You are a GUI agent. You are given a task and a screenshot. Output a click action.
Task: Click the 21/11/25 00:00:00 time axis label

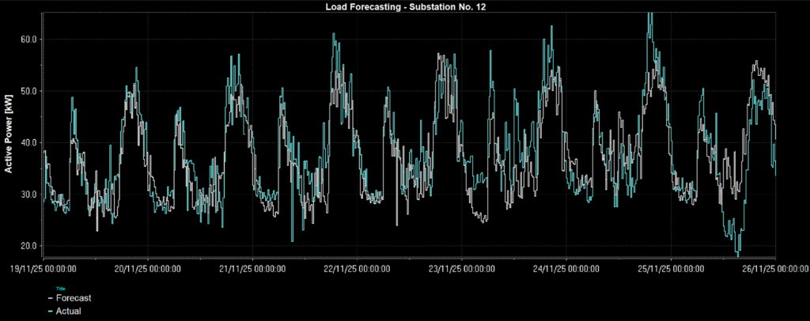click(x=252, y=270)
